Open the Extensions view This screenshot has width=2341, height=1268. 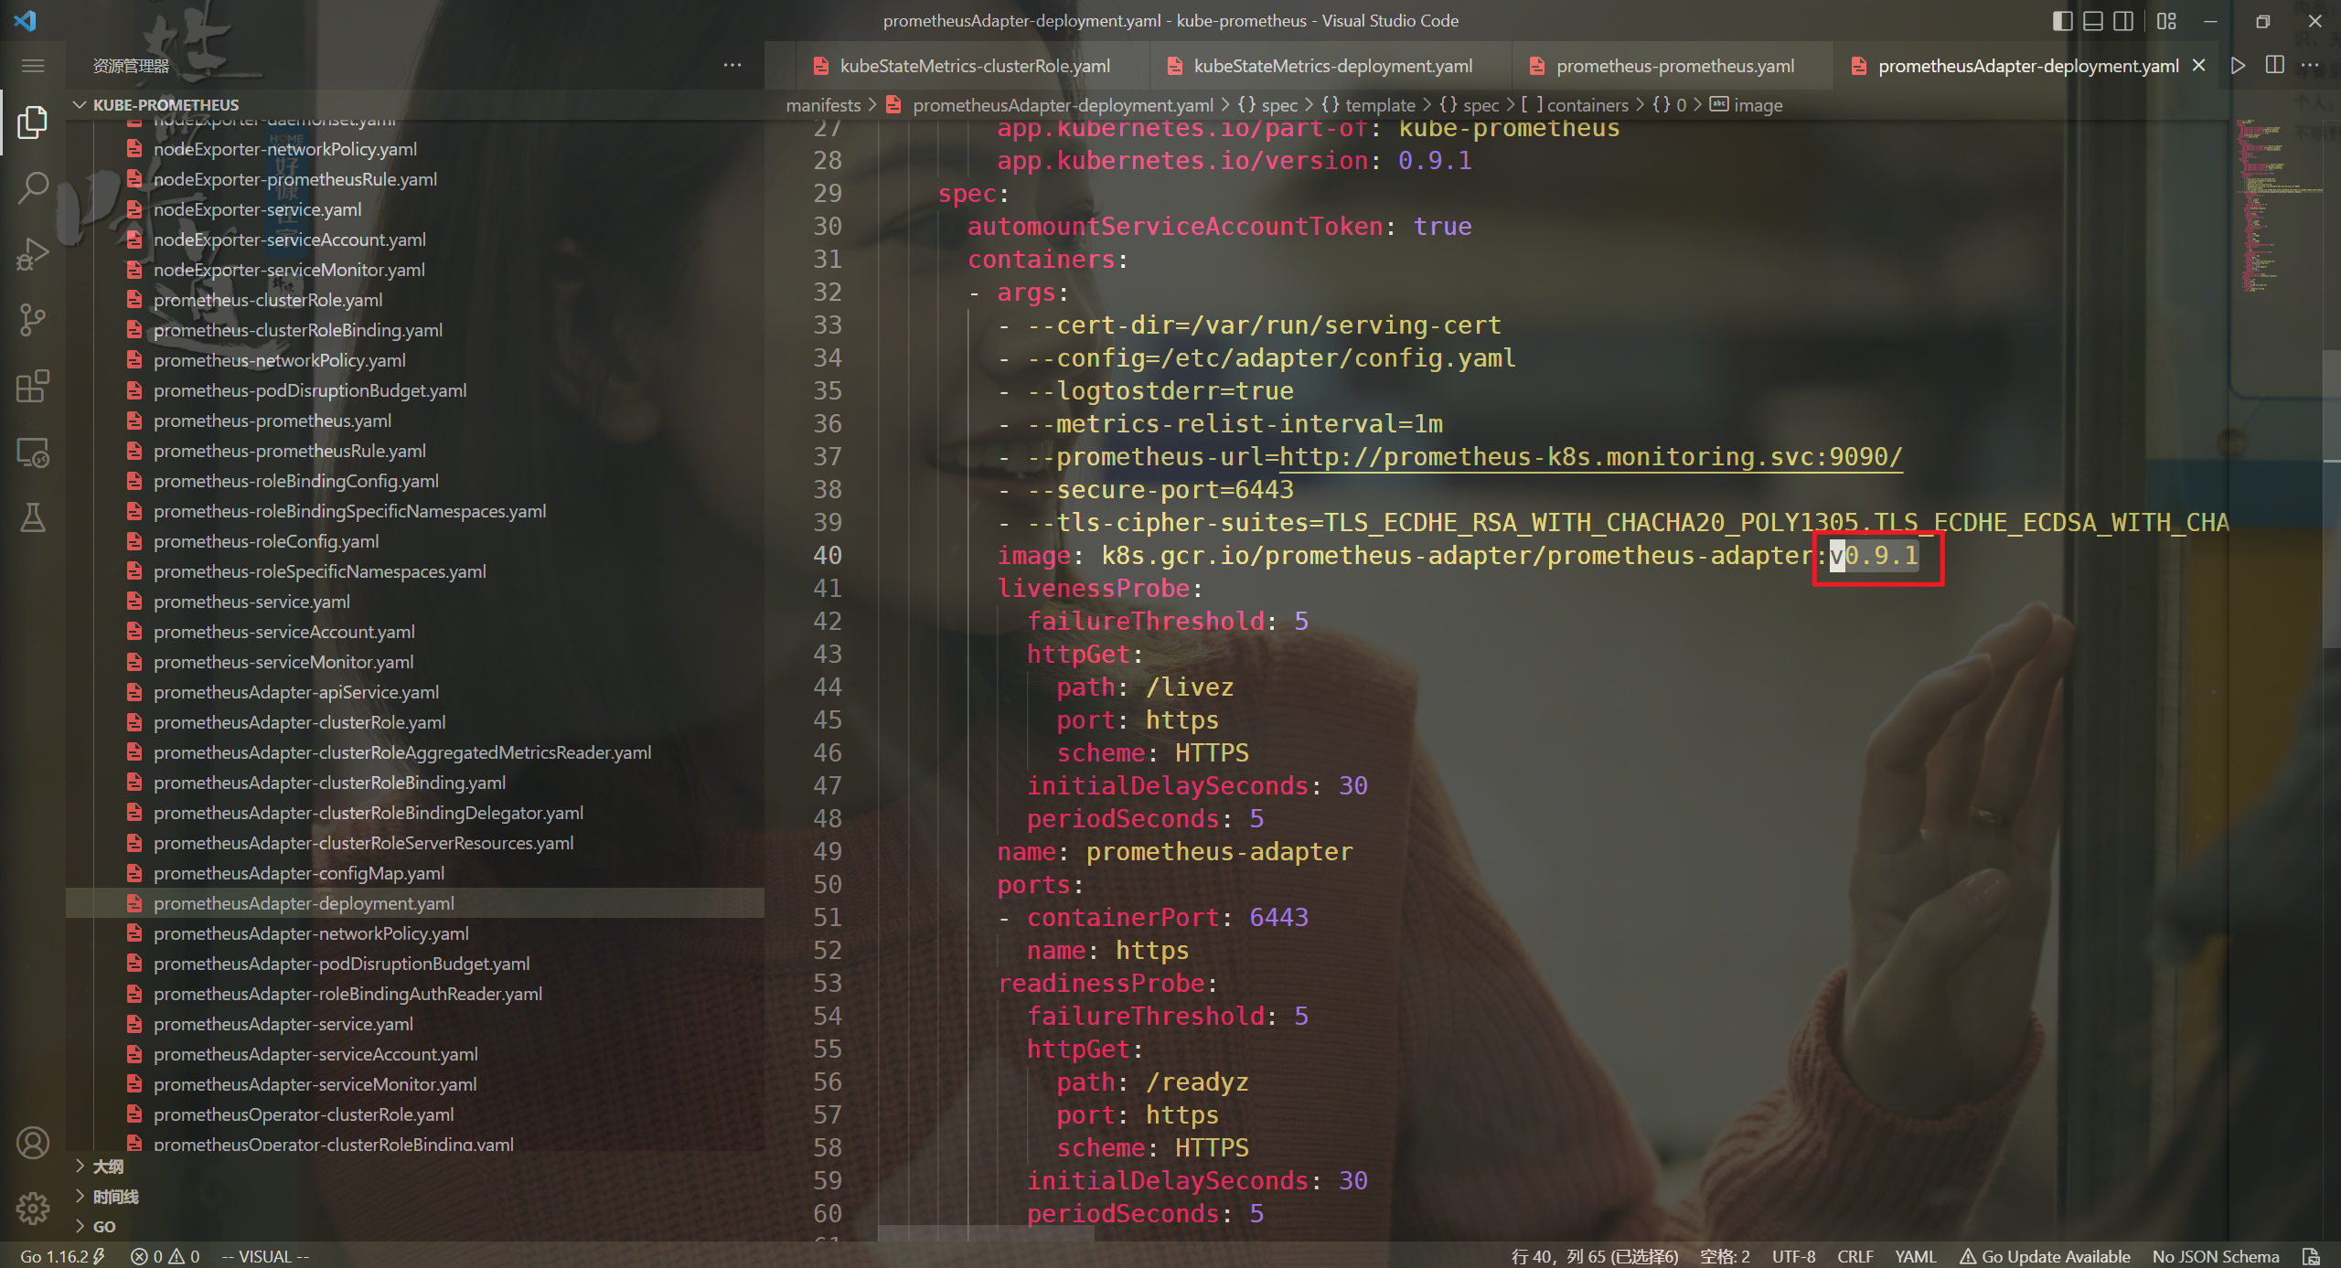33,386
